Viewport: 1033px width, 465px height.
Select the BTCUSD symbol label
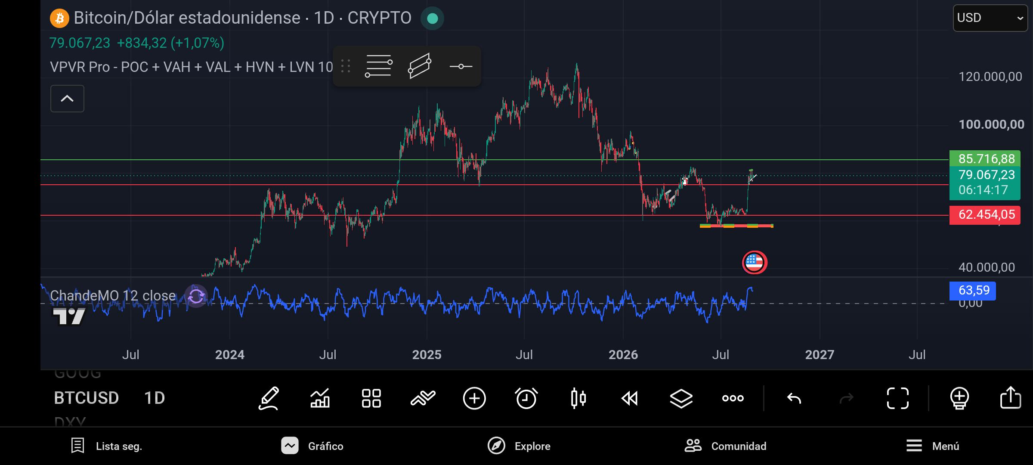pyautogui.click(x=86, y=398)
